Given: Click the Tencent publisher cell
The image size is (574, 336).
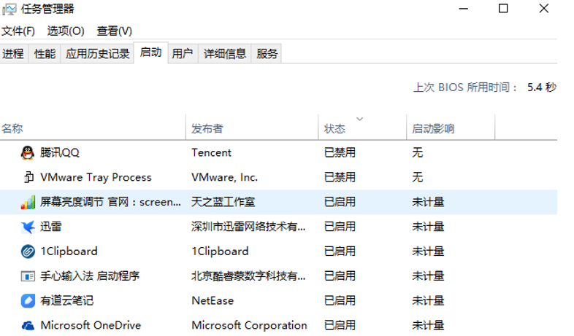Looking at the screenshot, I should [211, 152].
